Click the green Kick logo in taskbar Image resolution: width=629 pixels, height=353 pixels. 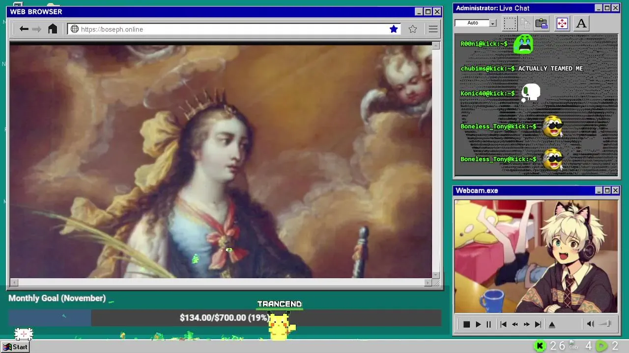pos(540,346)
